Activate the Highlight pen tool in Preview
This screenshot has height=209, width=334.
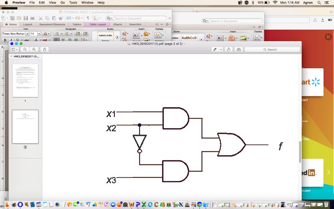[215, 50]
